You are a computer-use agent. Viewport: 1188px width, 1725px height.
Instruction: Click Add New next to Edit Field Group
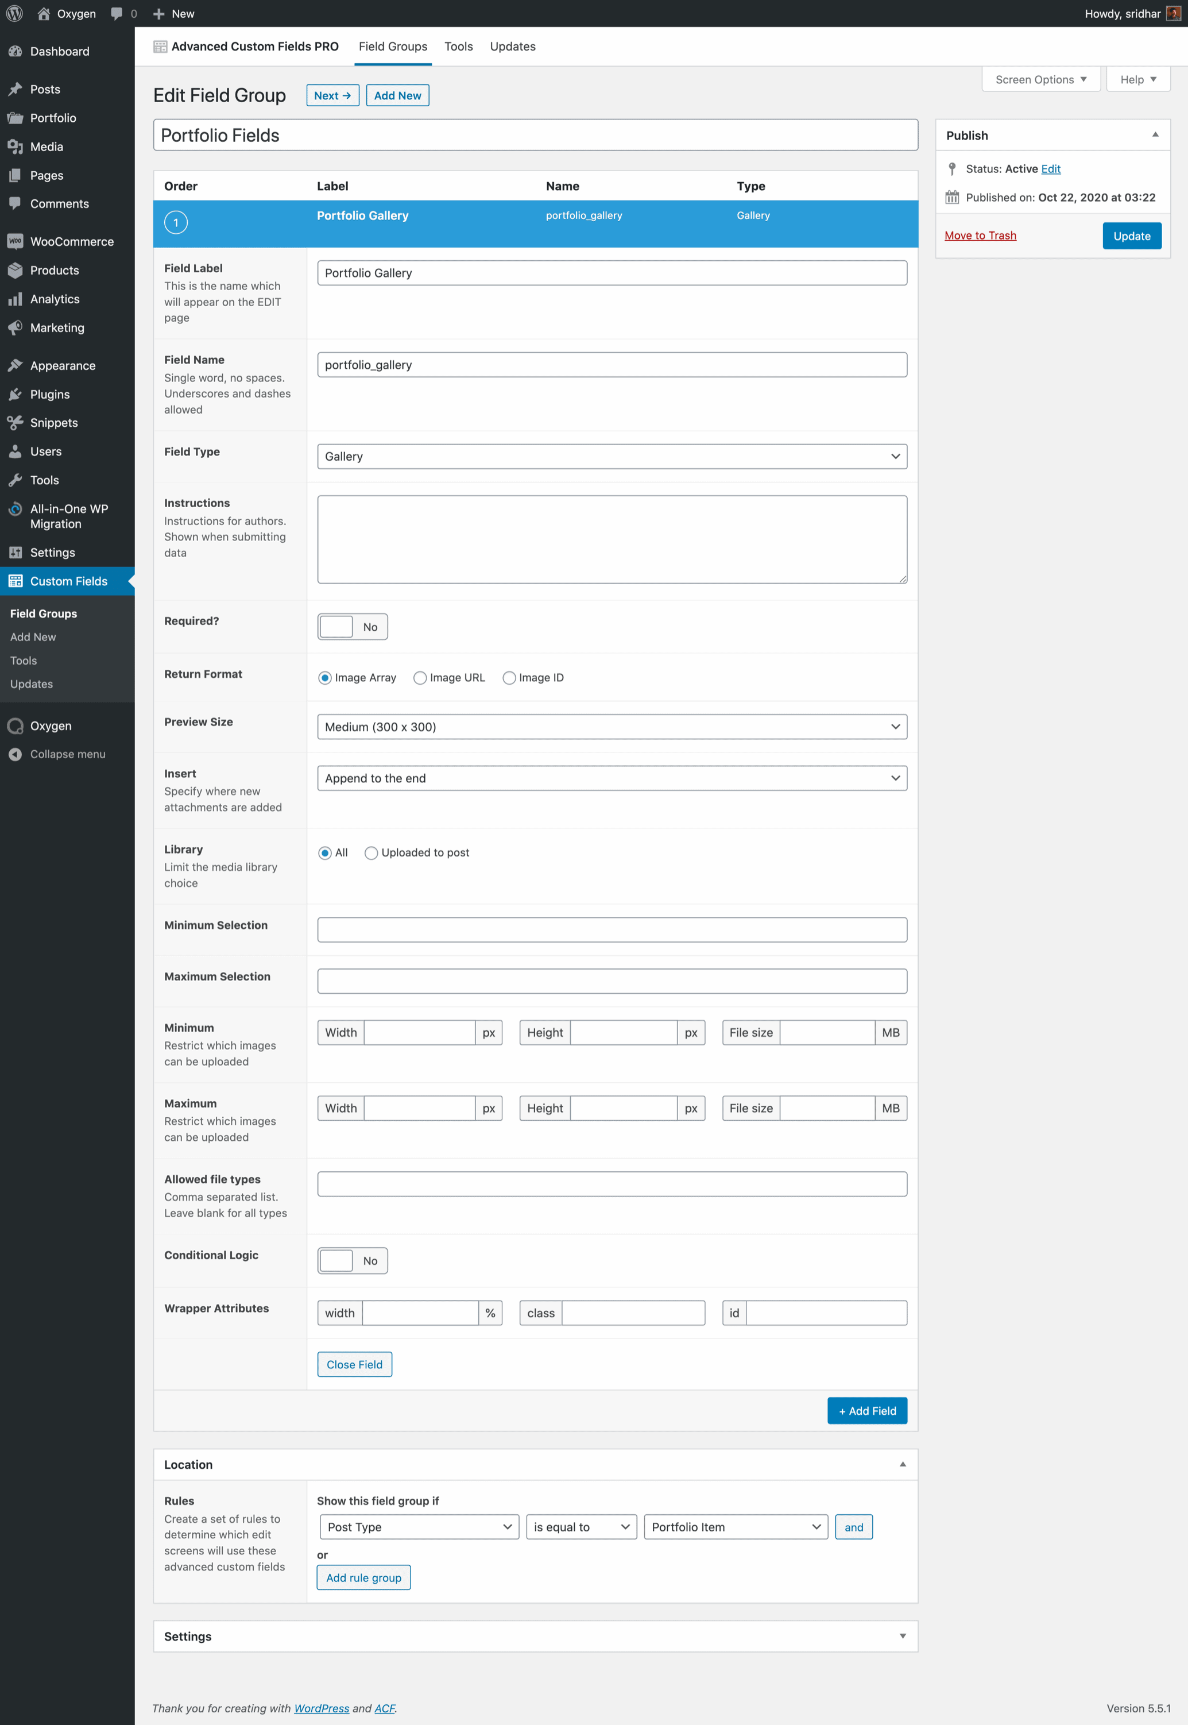397,95
